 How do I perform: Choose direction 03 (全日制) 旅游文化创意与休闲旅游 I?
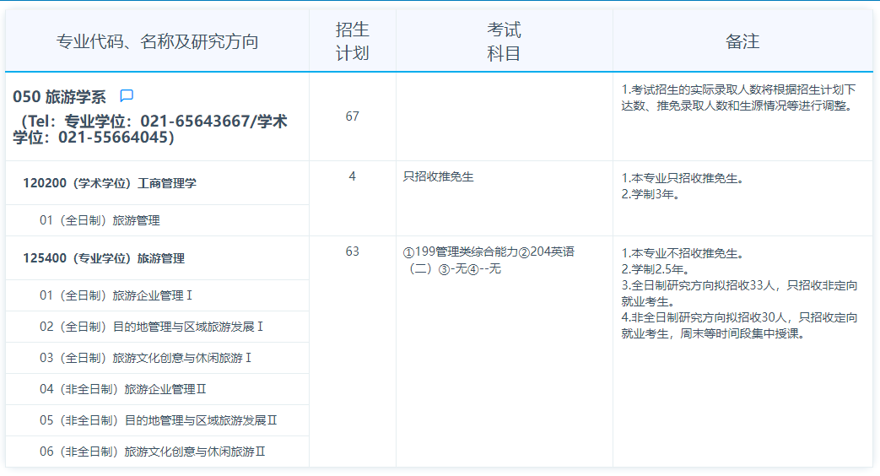coord(146,358)
